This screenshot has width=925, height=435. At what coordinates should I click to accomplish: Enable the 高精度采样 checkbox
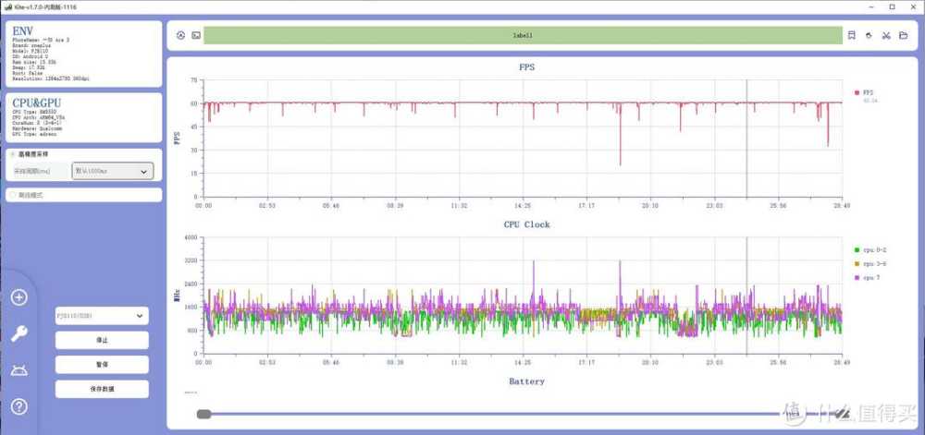click(12, 154)
